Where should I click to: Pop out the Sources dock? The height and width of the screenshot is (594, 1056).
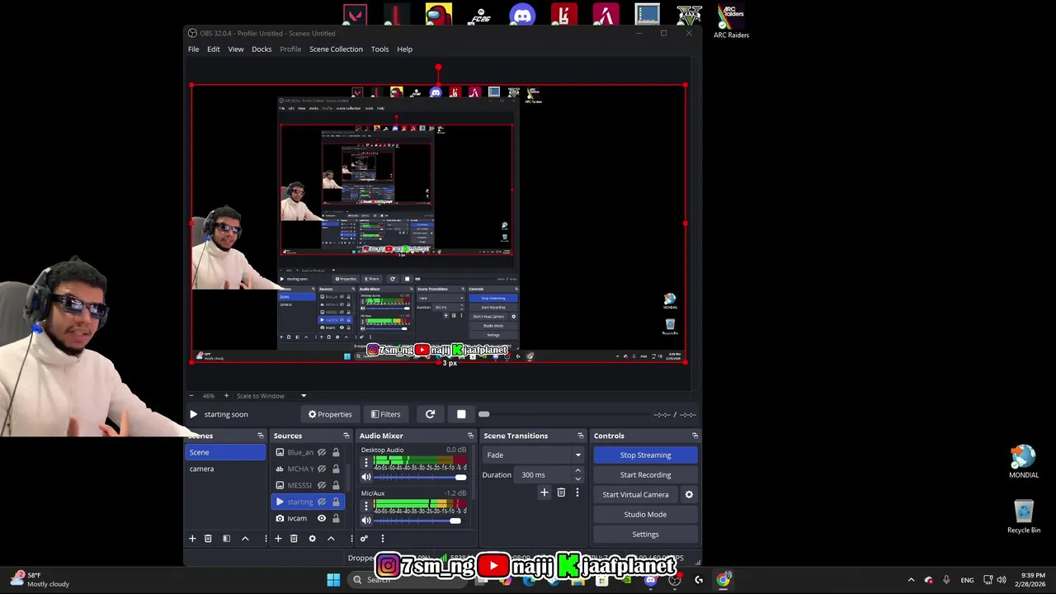click(346, 436)
